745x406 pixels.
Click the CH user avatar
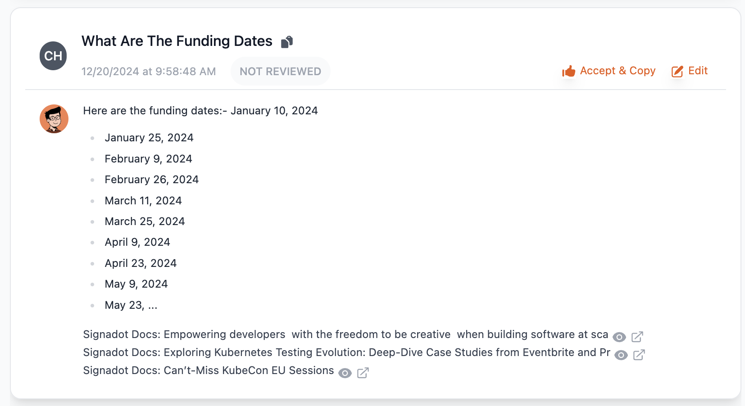(x=53, y=56)
